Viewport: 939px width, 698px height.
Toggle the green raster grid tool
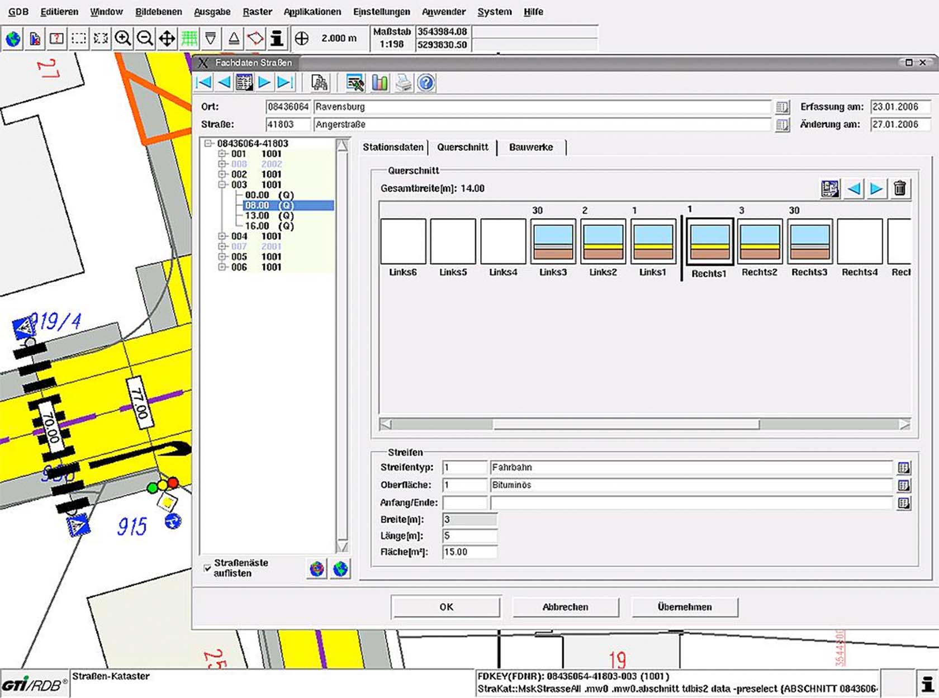point(189,39)
